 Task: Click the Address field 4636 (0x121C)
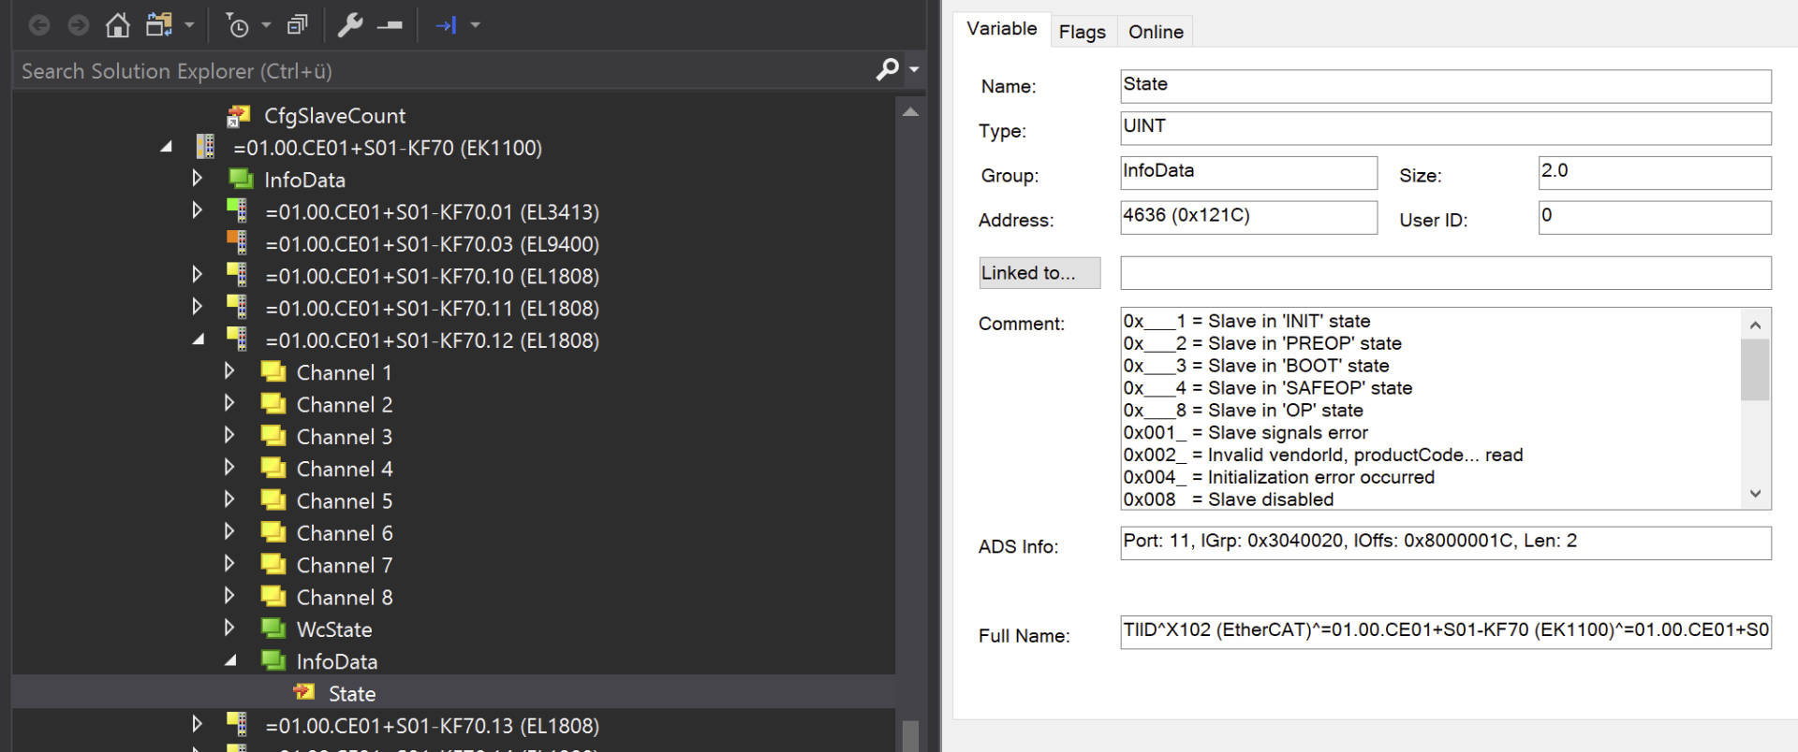point(1248,217)
